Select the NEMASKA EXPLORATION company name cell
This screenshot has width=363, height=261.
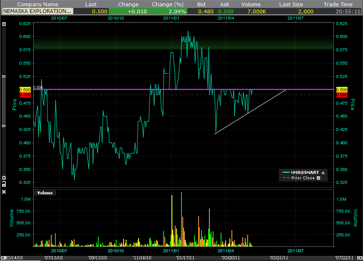[x=37, y=11]
